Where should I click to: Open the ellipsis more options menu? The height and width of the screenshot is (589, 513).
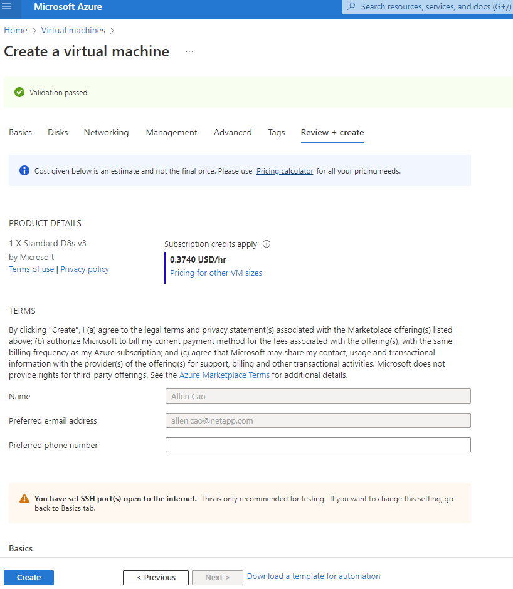click(x=189, y=51)
